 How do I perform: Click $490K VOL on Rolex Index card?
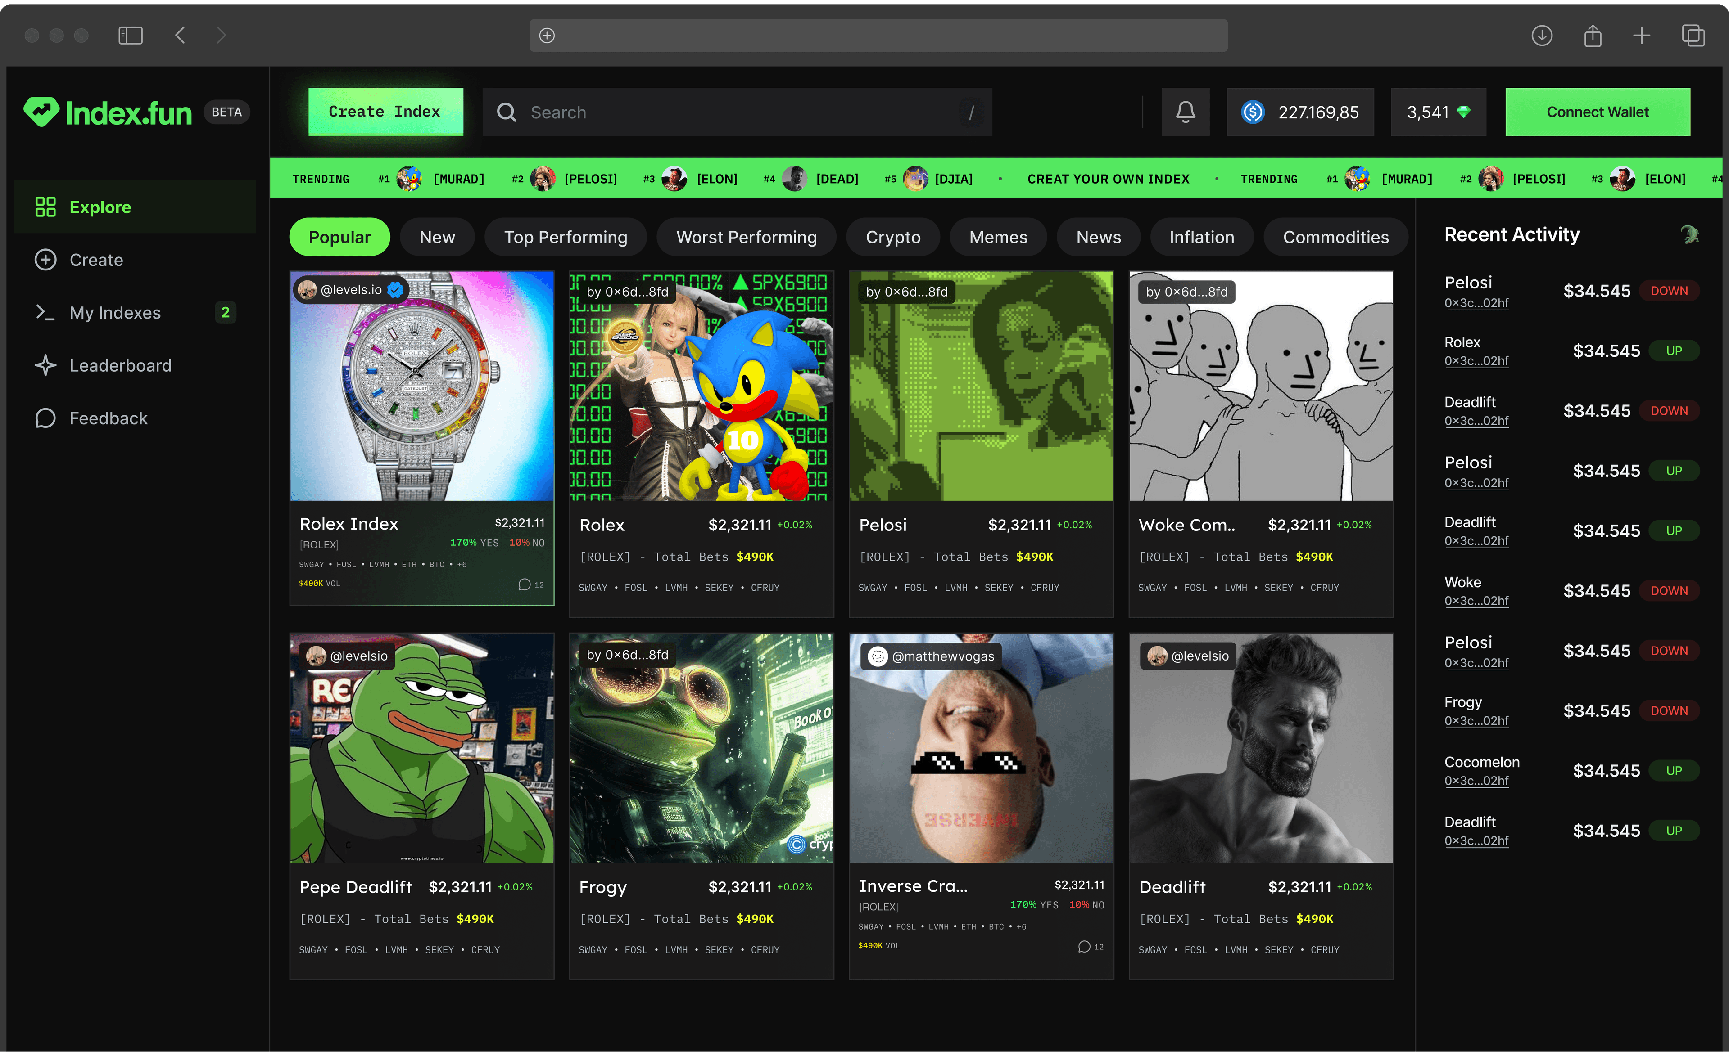click(319, 584)
